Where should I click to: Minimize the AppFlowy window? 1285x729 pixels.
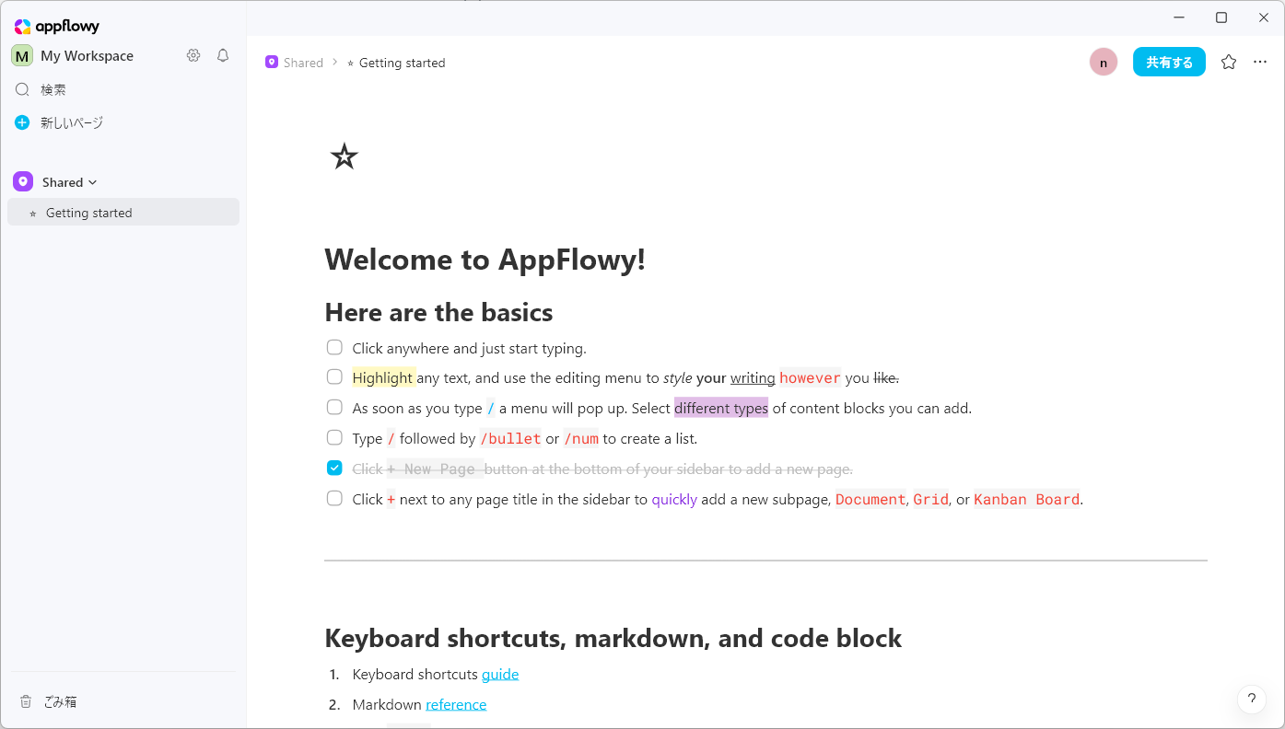[x=1179, y=17]
